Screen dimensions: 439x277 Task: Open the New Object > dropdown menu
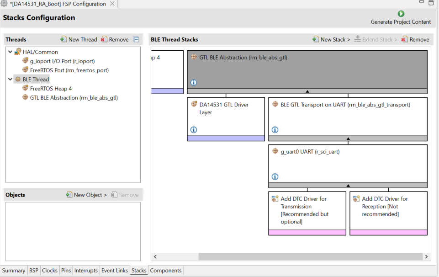[x=86, y=195]
